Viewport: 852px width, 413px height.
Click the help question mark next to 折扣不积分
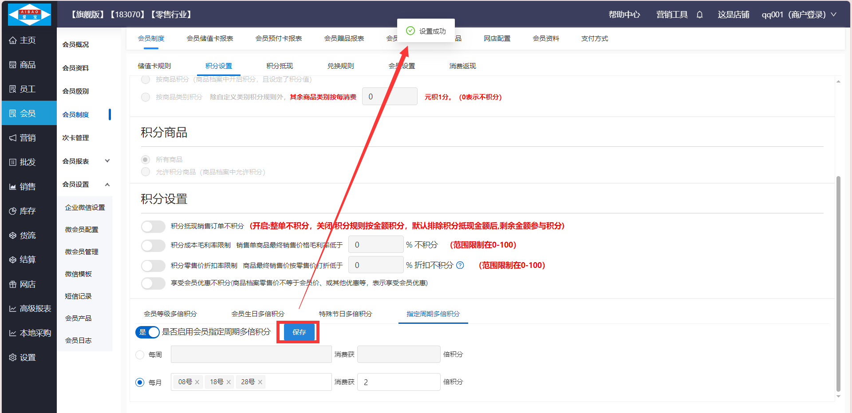[460, 265]
